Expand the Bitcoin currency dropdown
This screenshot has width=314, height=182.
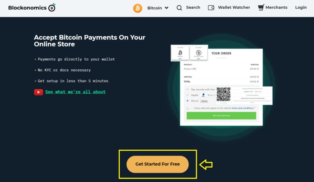coord(158,8)
